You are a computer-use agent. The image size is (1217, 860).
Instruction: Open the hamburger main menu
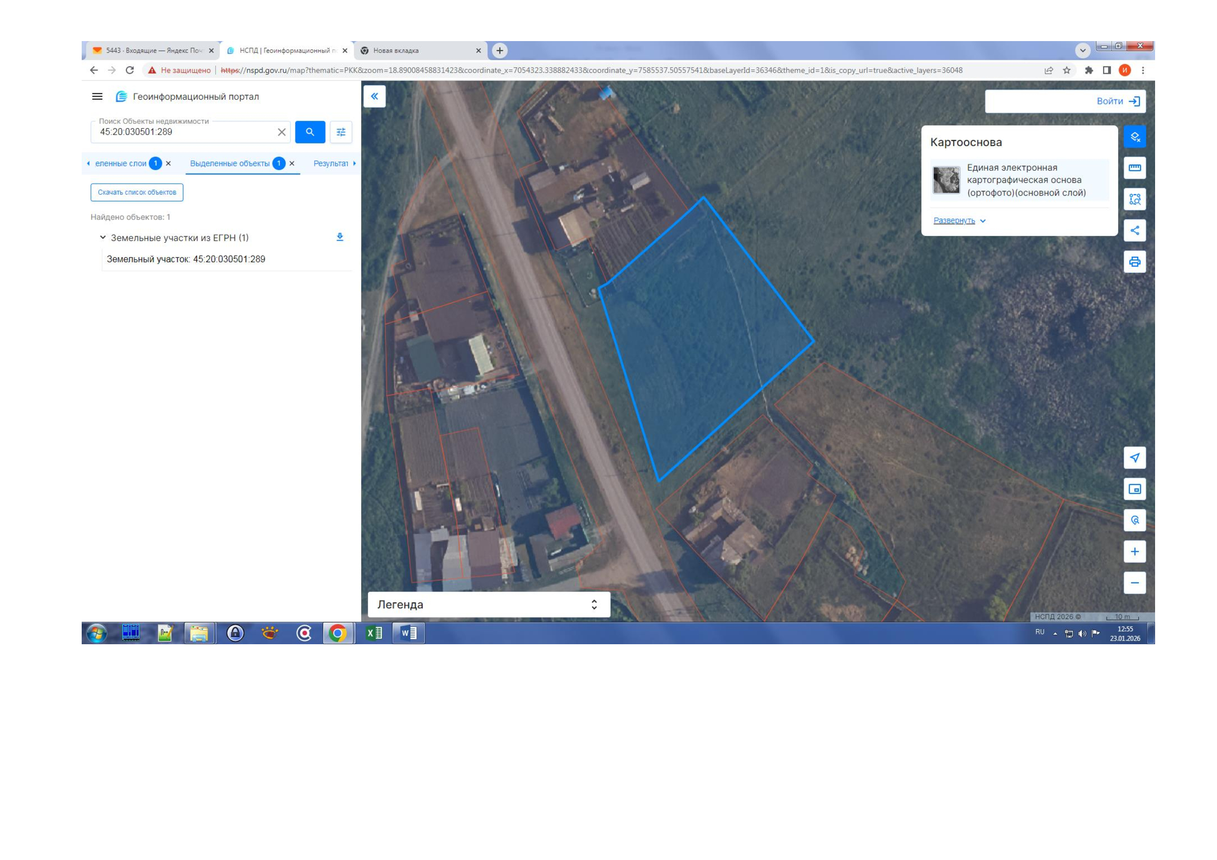97,96
